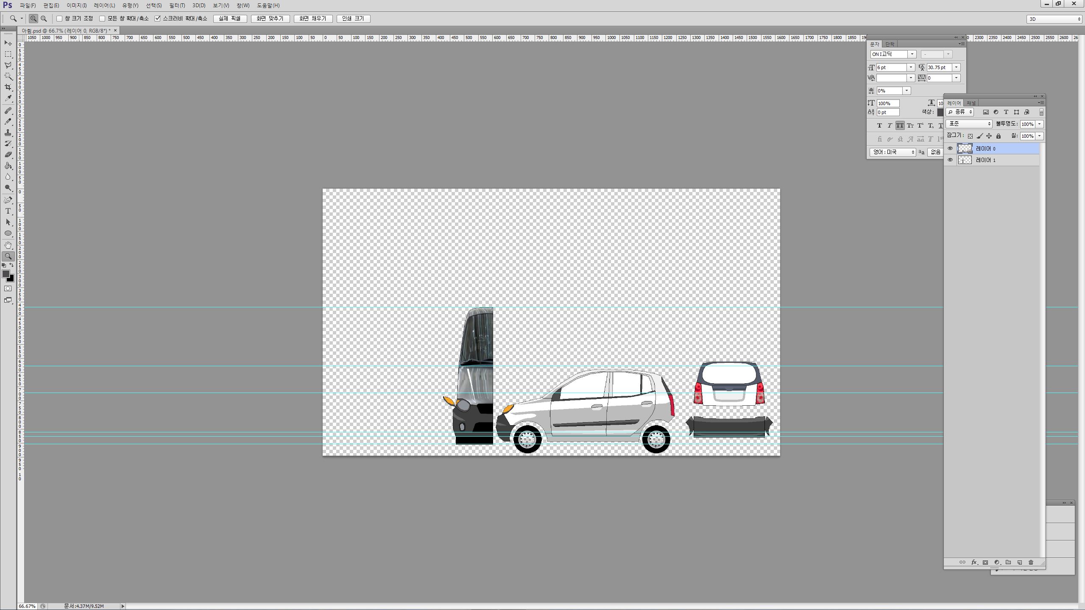Swap foreground and background colors icon
This screenshot has height=610, width=1085.
(x=11, y=265)
